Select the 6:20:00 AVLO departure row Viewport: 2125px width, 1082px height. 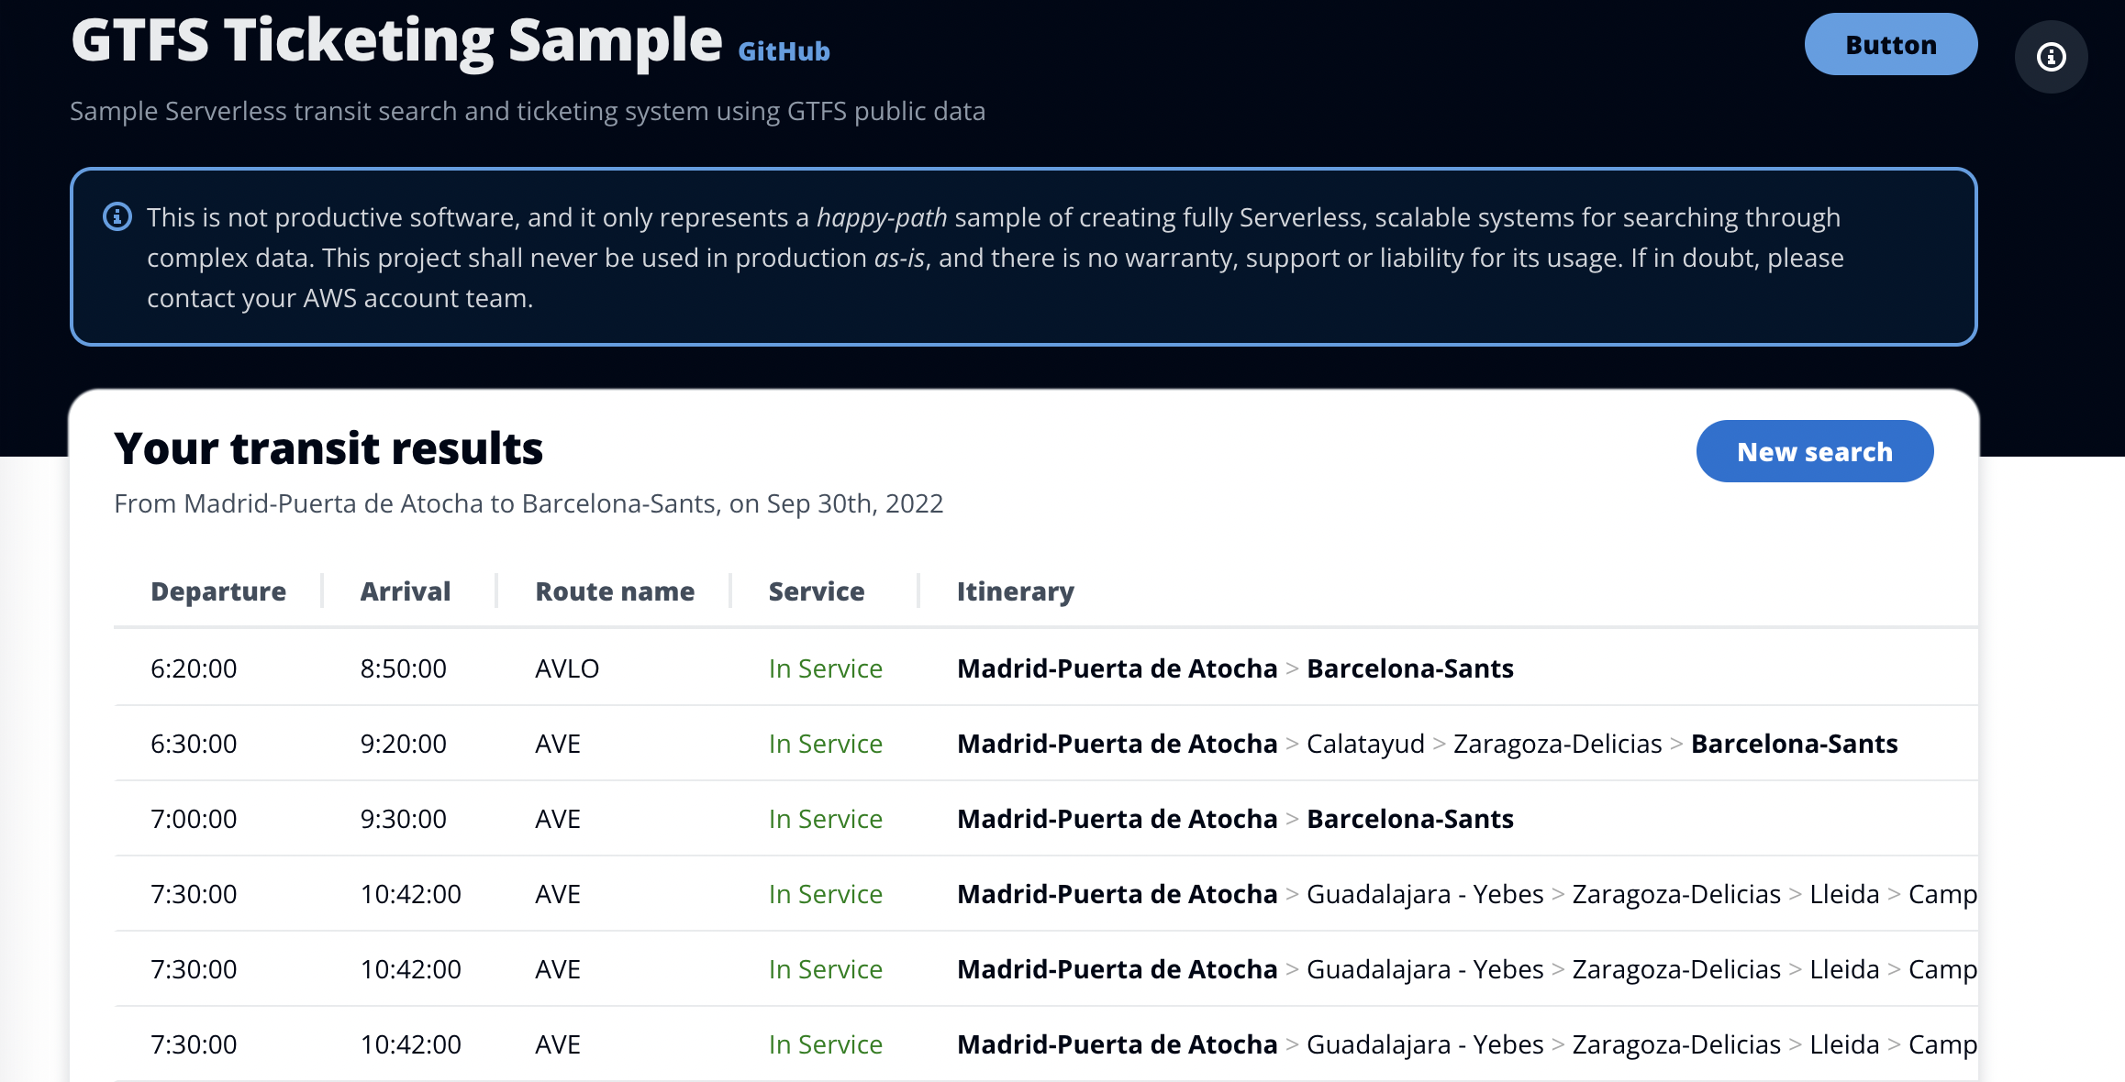pos(194,668)
